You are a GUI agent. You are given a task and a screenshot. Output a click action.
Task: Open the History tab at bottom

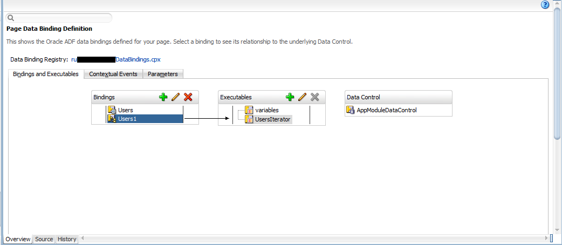[x=67, y=239]
